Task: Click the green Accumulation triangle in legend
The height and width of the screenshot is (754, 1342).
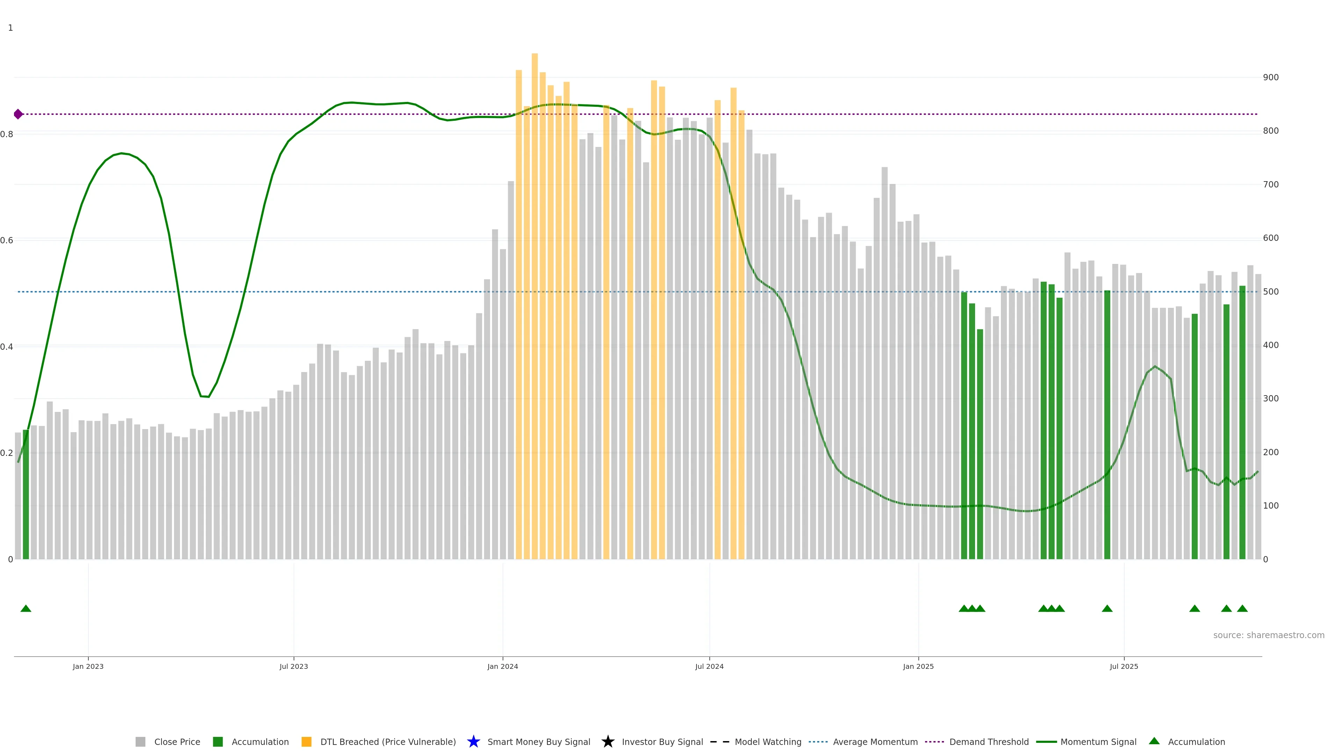Action: click(1154, 741)
